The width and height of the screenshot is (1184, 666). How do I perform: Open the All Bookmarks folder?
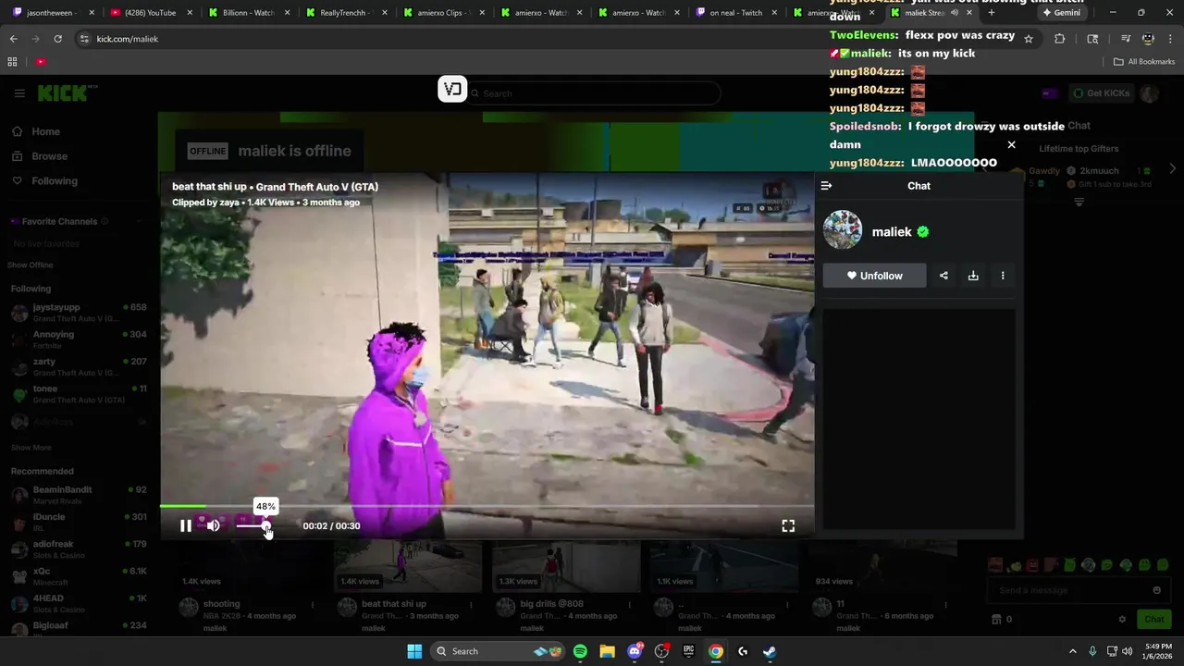(1144, 62)
